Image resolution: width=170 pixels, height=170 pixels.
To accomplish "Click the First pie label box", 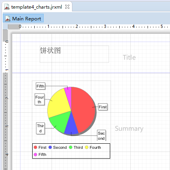I will [103, 107].
